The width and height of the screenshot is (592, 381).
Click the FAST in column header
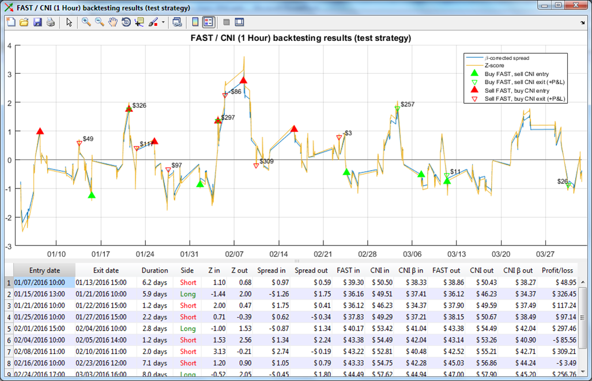(x=349, y=270)
